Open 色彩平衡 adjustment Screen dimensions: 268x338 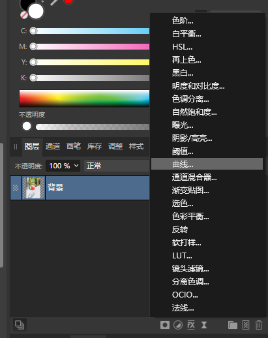pos(207,217)
